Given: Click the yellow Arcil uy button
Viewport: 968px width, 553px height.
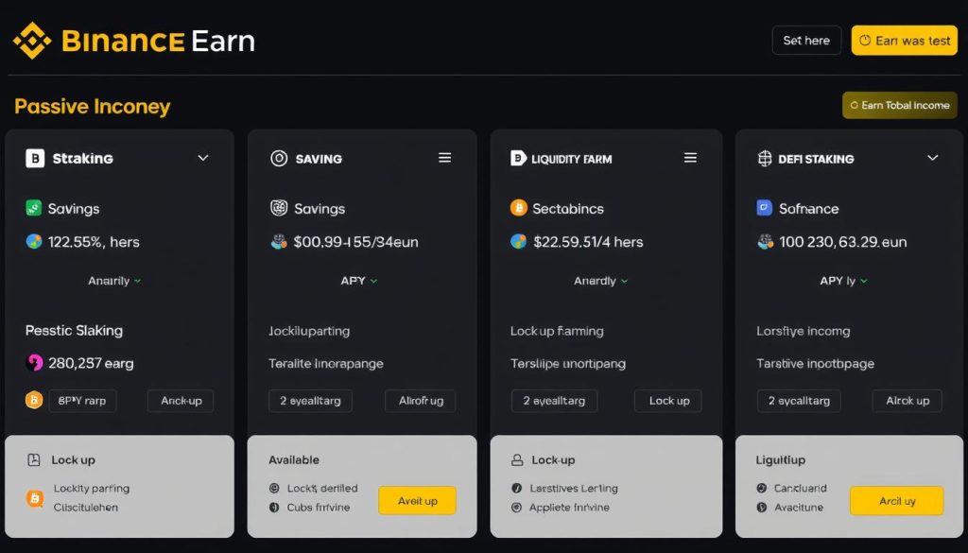Looking at the screenshot, I should 897,501.
